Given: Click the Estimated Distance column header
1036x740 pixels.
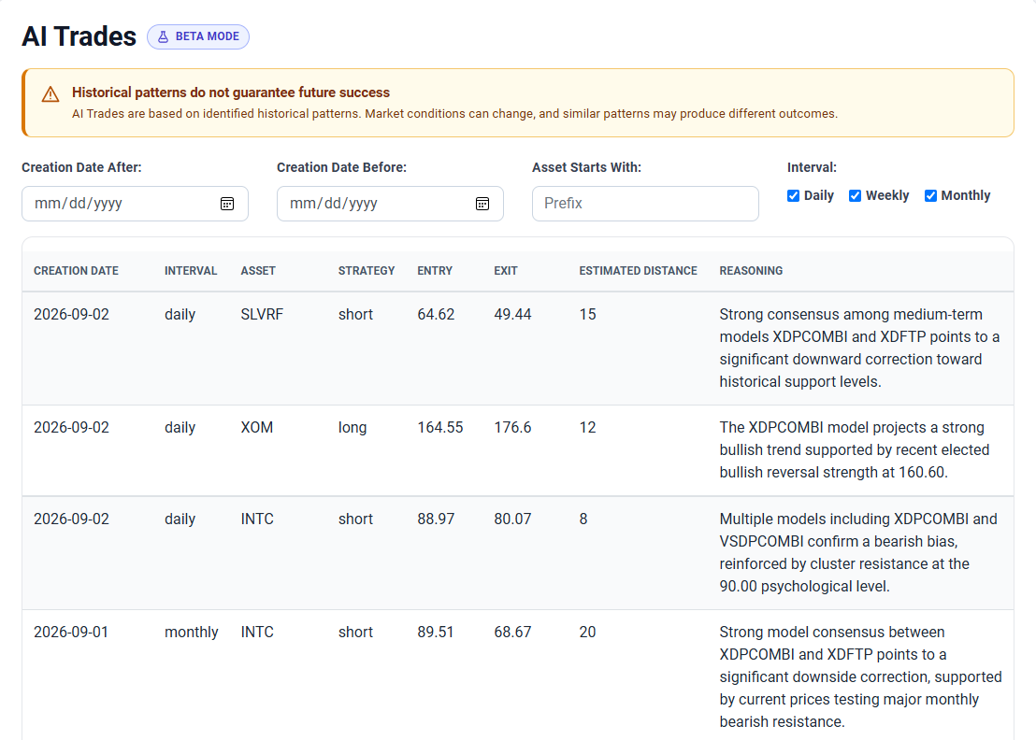Looking at the screenshot, I should coord(638,271).
